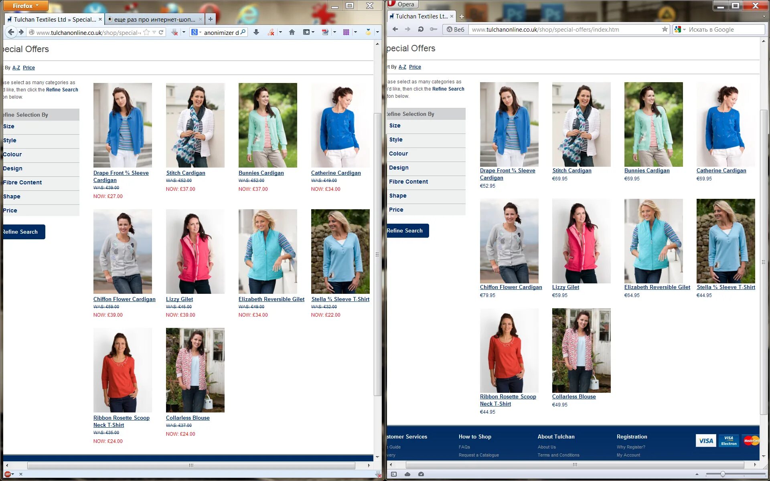
Task: Click Refine Search button in Firefox page
Action: click(22, 232)
